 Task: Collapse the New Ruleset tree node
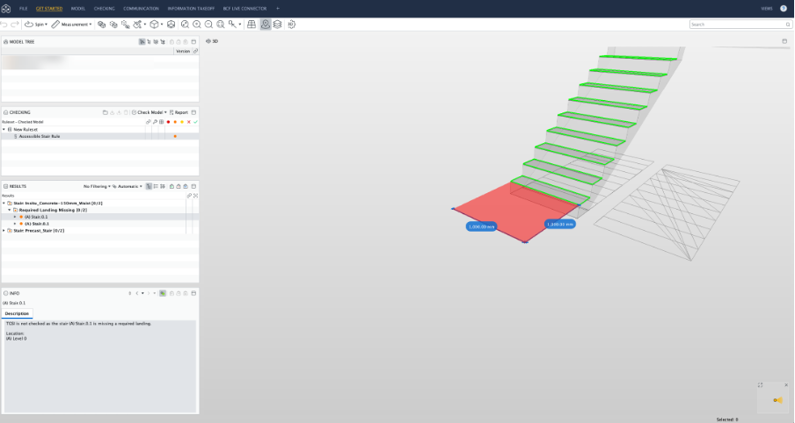point(4,130)
